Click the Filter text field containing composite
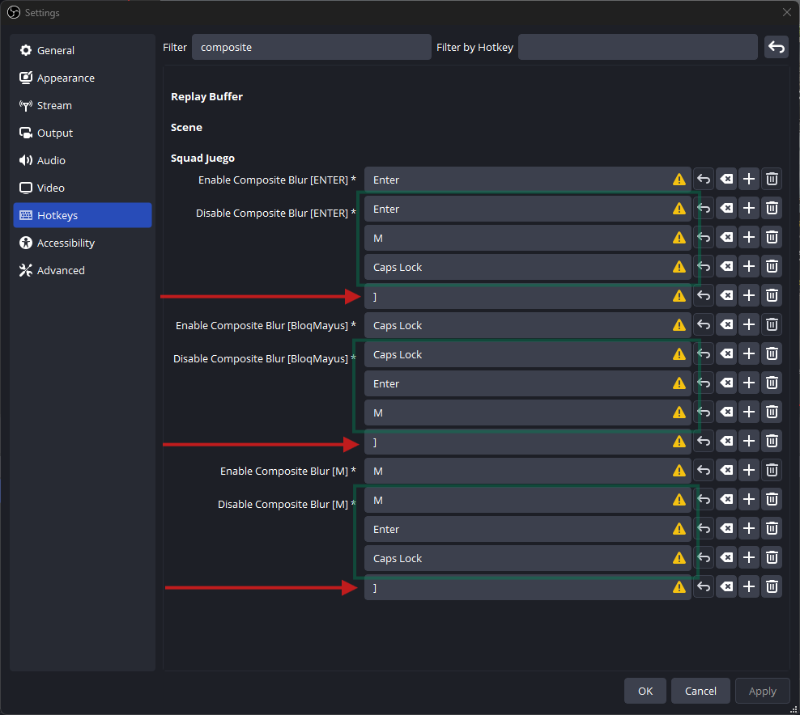800x715 pixels. pos(311,47)
